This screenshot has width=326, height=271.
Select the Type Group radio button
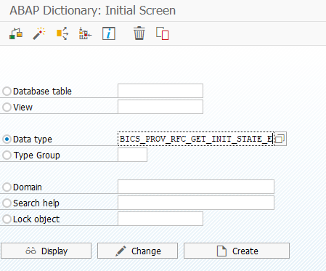click(7, 155)
